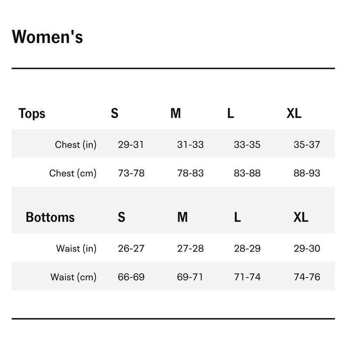Click the Tops size L column header

(x=231, y=113)
